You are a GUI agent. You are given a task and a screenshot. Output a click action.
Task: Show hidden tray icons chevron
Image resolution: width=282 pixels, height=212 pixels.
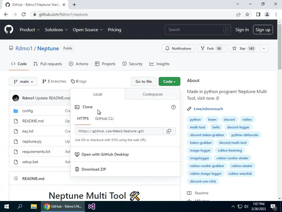pyautogui.click(x=233, y=206)
